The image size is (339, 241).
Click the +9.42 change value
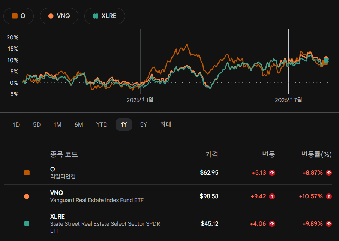pyautogui.click(x=258, y=196)
